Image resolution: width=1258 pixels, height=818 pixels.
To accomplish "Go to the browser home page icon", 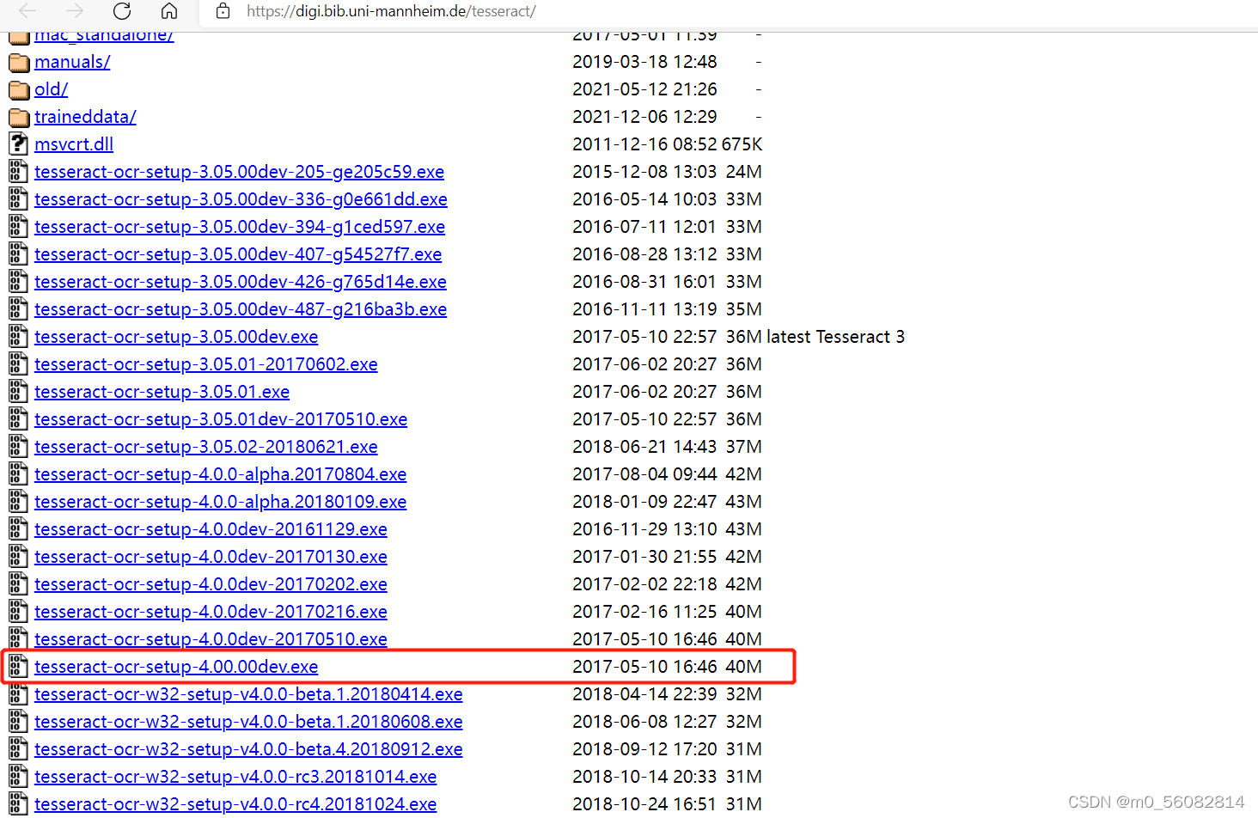I will point(169,11).
